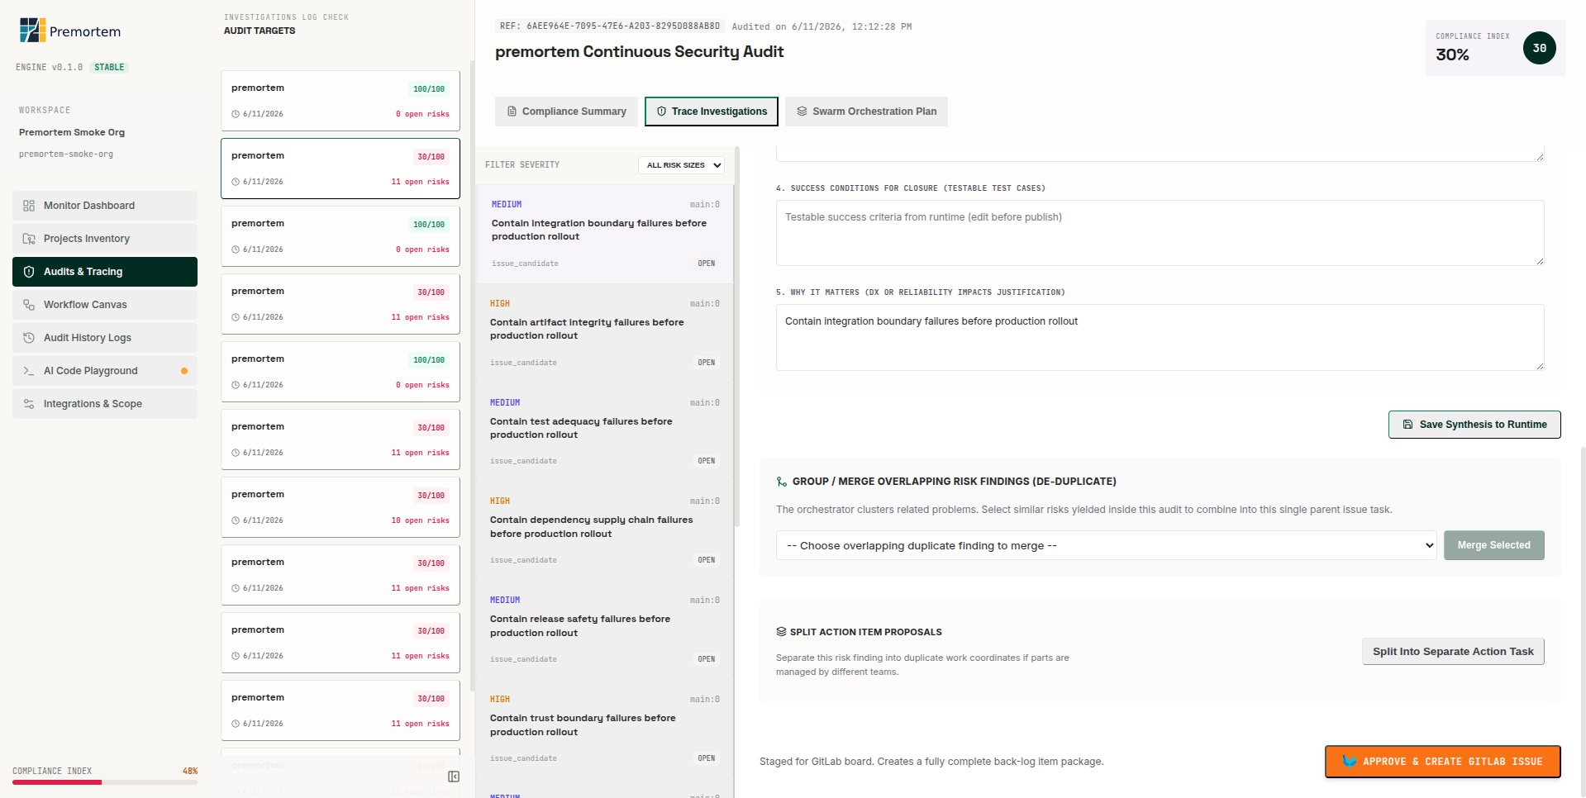Click the document icon on Compliance Summary tab
The height and width of the screenshot is (798, 1586).
coord(512,112)
